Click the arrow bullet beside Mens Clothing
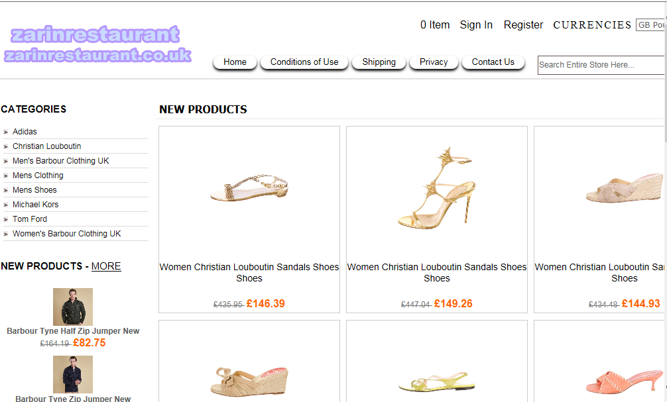The image size is (667, 402). (6, 176)
